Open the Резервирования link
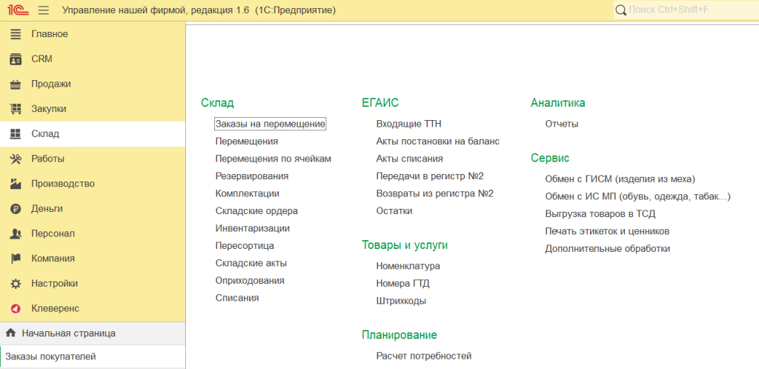Viewport: 759px width, 369px height. (x=252, y=176)
